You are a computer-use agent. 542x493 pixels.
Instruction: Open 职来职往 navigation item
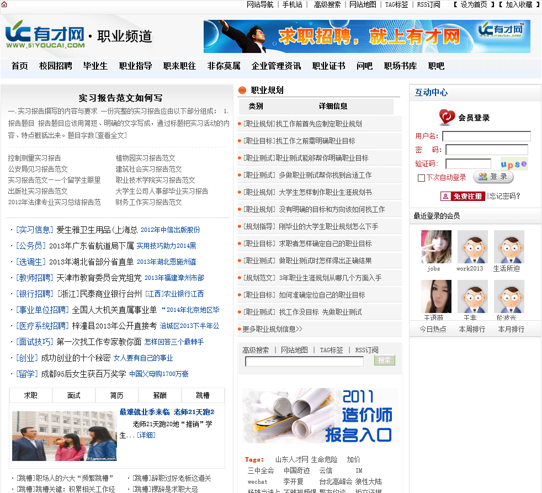180,66
